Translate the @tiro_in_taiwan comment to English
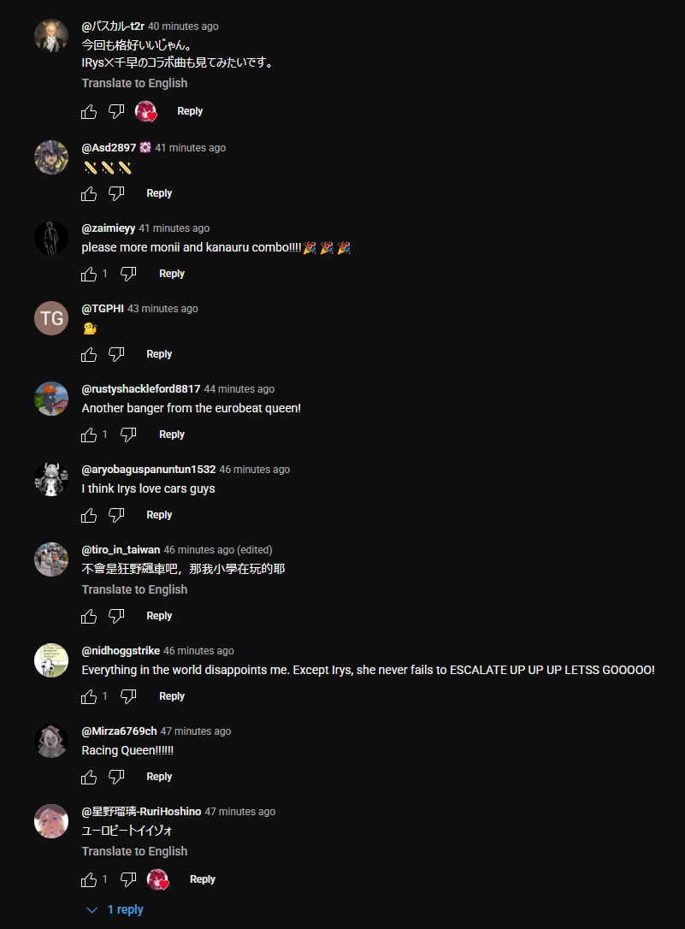 click(134, 589)
